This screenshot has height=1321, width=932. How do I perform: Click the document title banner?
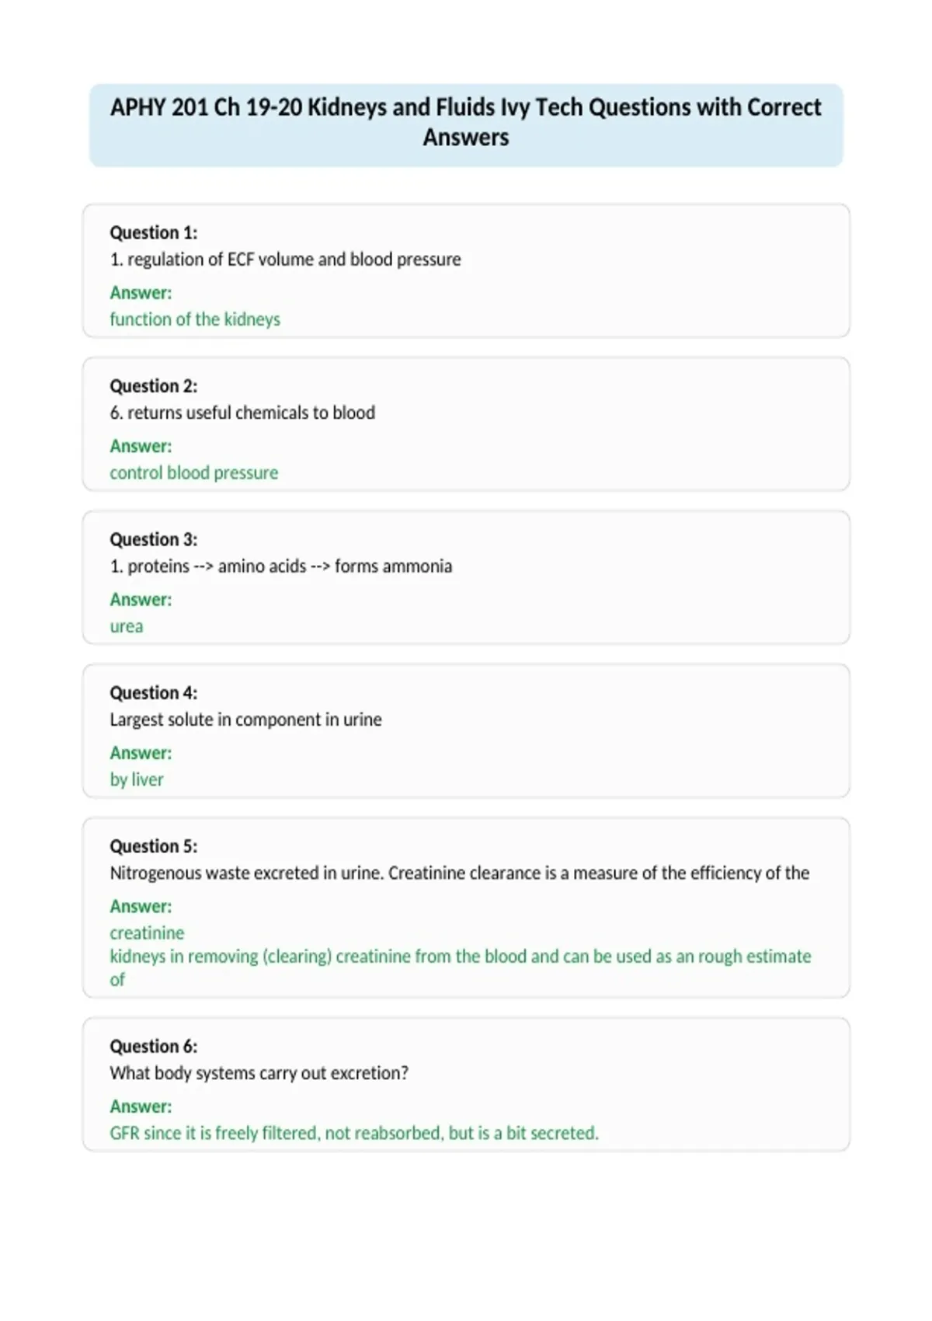(466, 125)
